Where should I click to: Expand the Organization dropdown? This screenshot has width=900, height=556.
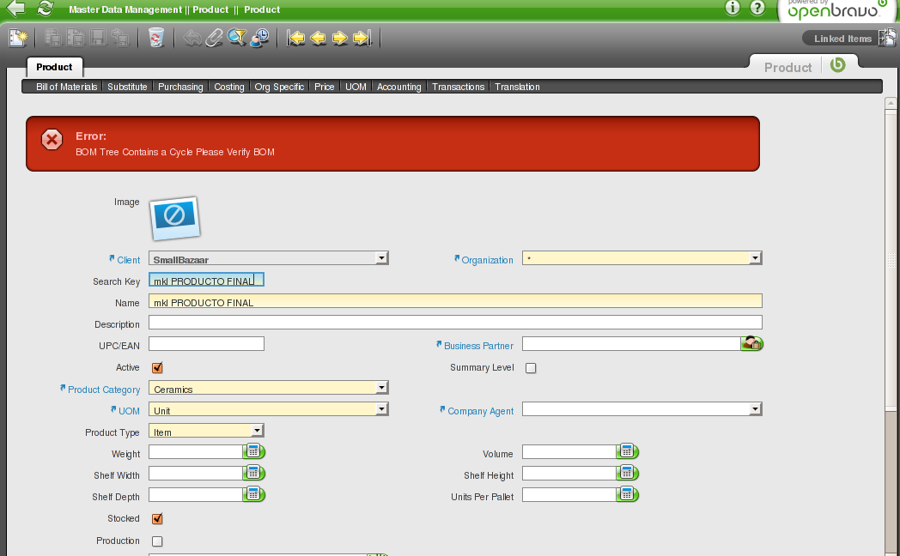[755, 258]
